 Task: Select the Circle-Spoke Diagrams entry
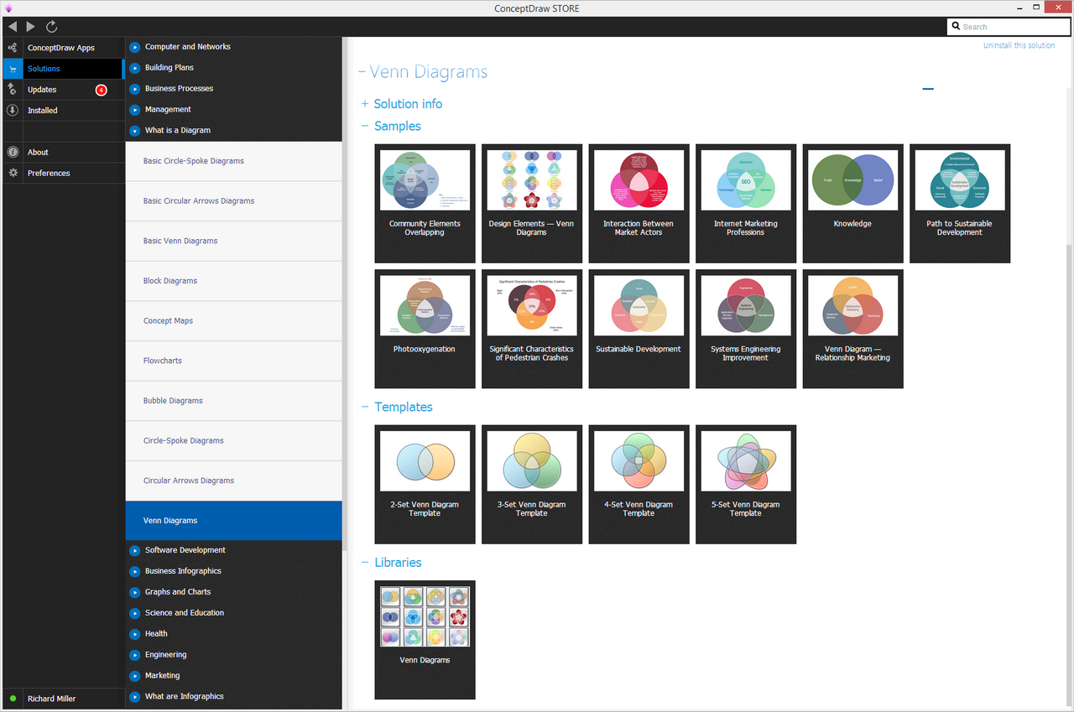(x=233, y=441)
